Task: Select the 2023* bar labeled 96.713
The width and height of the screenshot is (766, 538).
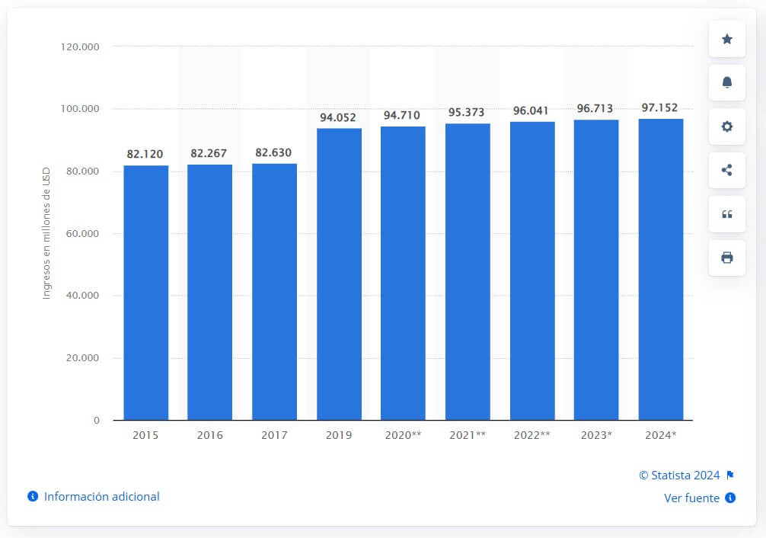Action: coord(596,270)
